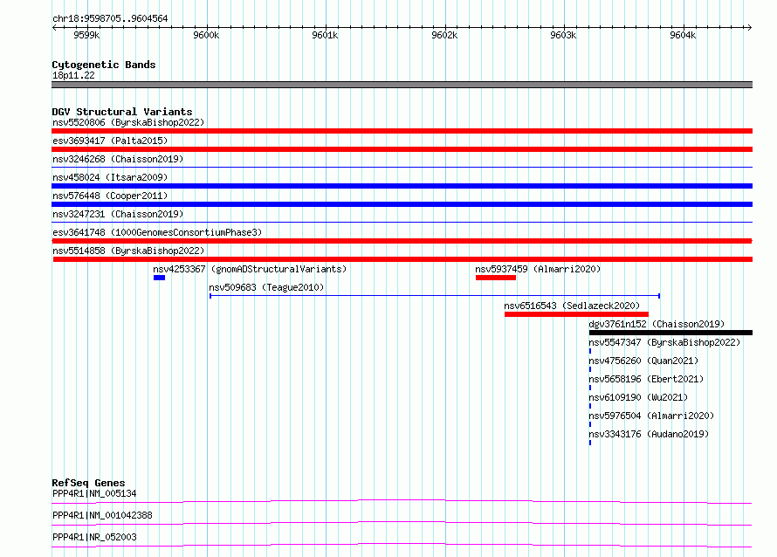Open the nsv5937459 (Almarri2020) label
The image size is (777, 557).
coord(538,269)
